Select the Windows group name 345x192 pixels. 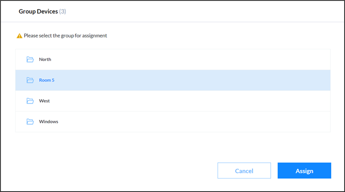48,122
